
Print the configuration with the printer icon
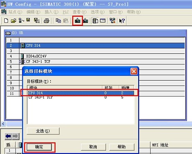click(x=46, y=21)
